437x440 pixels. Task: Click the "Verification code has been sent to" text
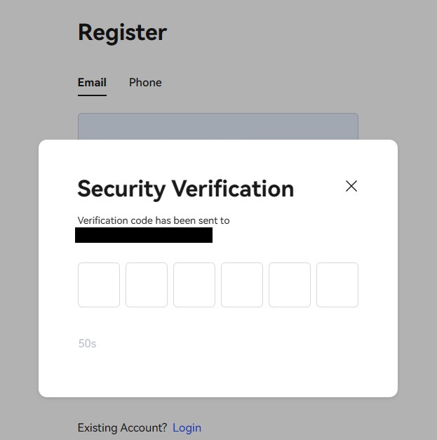click(154, 220)
